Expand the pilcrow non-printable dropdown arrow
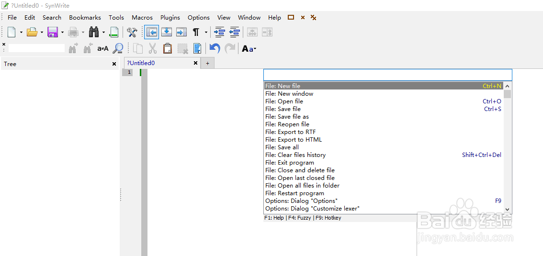The width and height of the screenshot is (543, 256). [206, 33]
